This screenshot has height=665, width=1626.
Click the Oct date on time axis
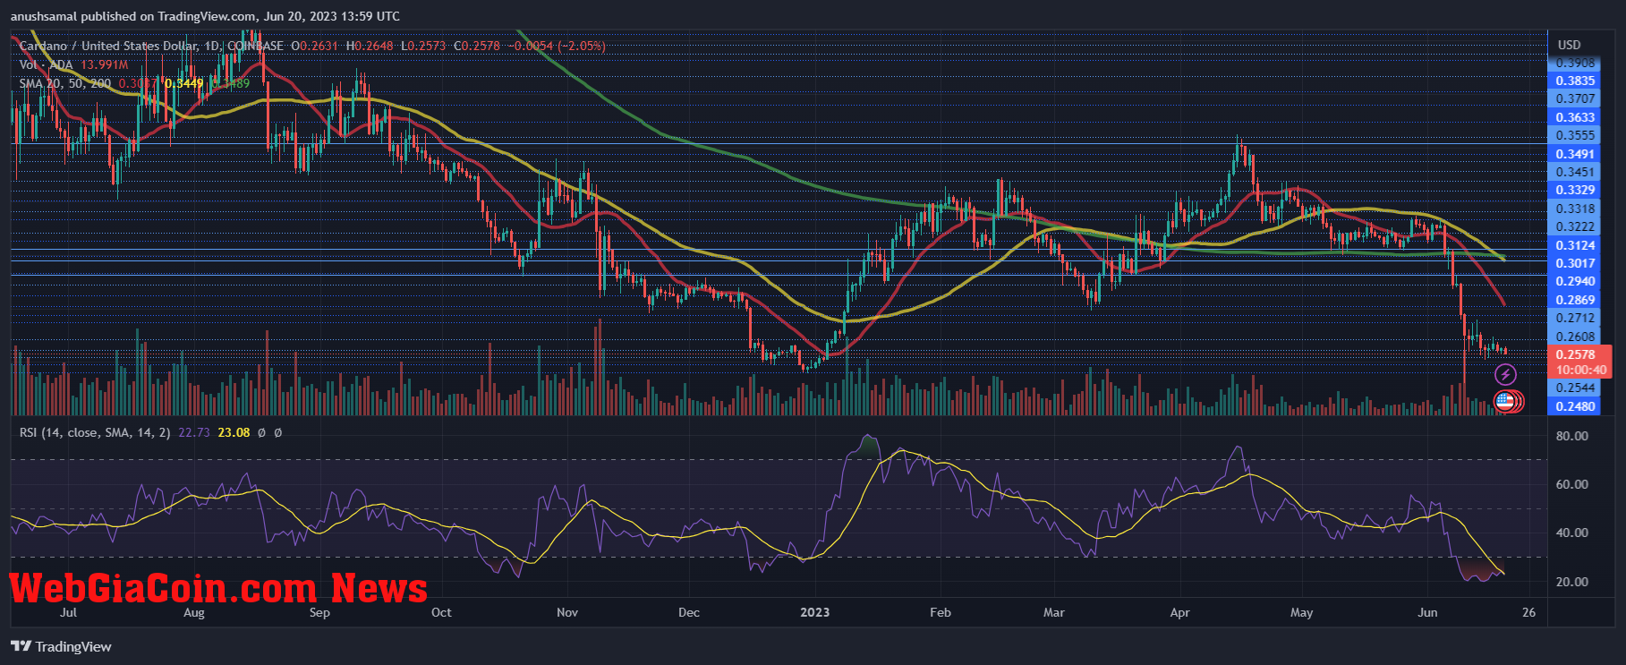[441, 612]
